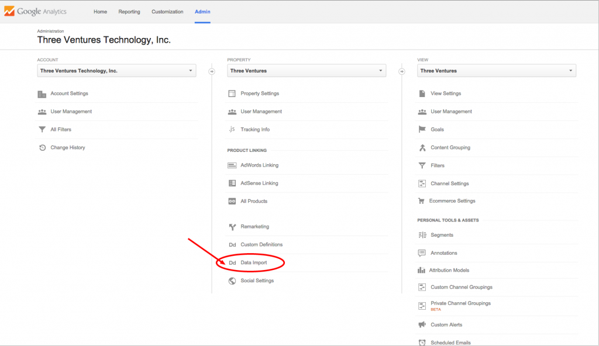Image resolution: width=599 pixels, height=346 pixels.
Task: Open the Custom Definitions link
Action: coord(261,245)
